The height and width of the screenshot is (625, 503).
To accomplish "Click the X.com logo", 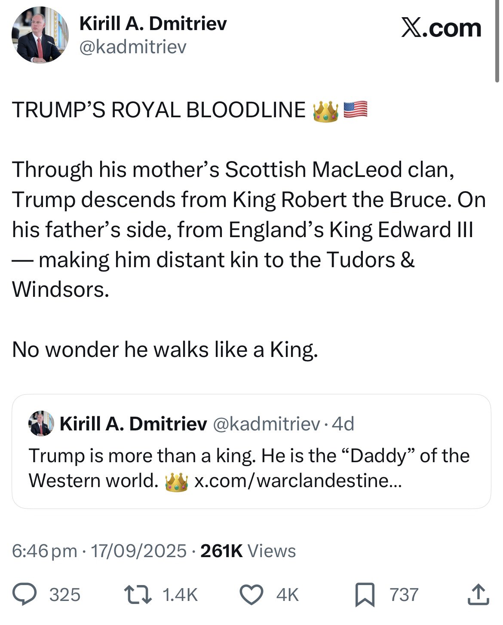I will [x=441, y=28].
